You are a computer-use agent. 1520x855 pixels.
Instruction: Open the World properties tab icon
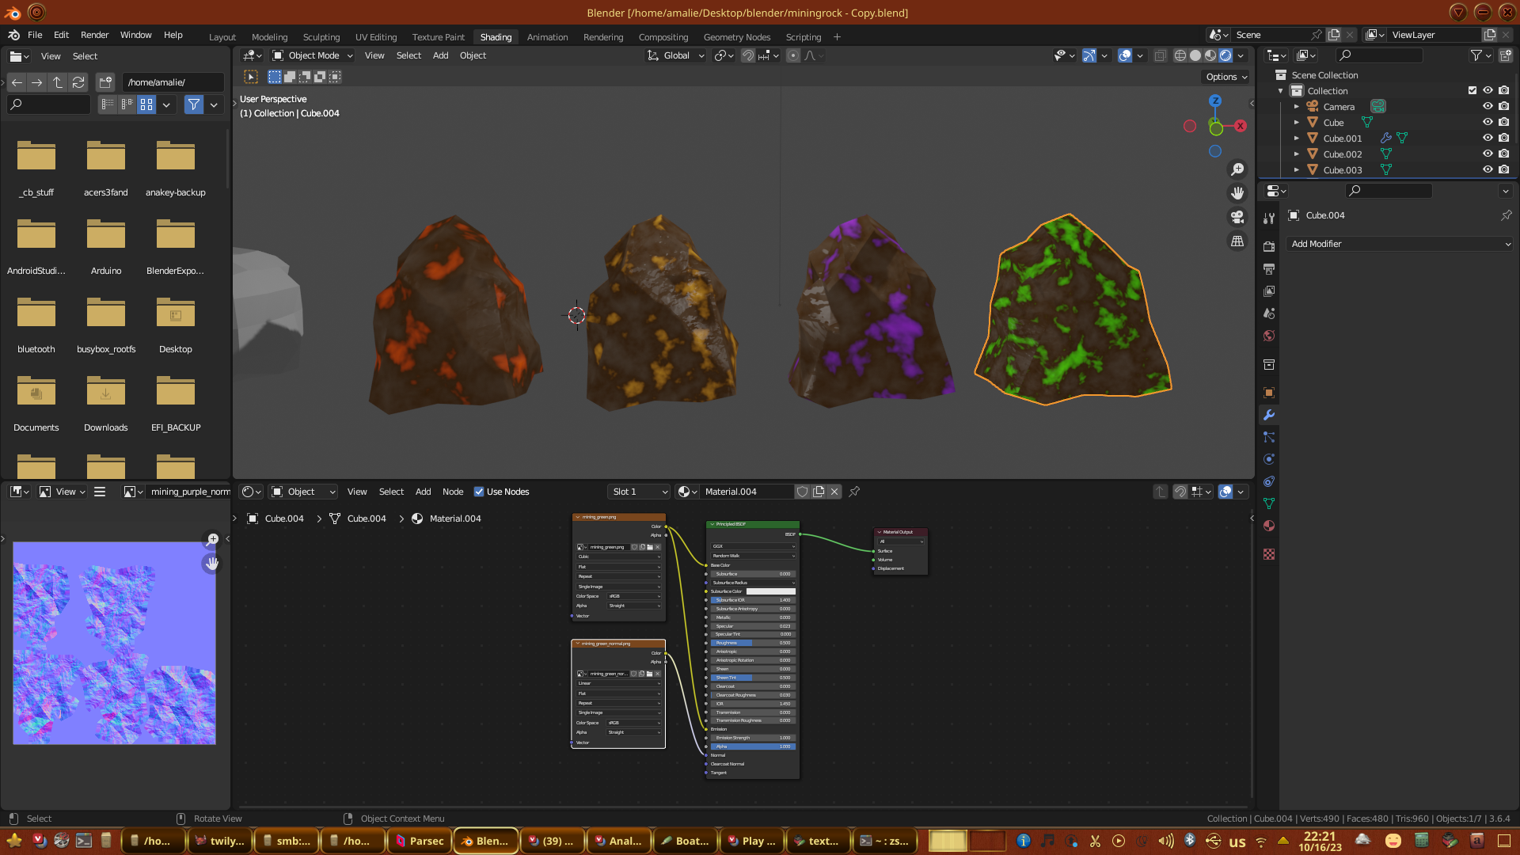click(x=1269, y=336)
